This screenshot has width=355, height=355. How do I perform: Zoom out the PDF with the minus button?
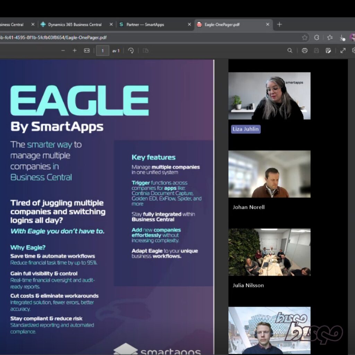coord(63,51)
